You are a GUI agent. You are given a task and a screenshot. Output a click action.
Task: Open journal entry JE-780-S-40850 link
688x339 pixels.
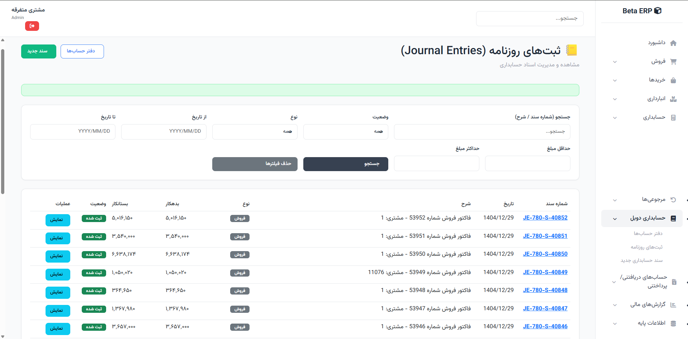tap(545, 254)
